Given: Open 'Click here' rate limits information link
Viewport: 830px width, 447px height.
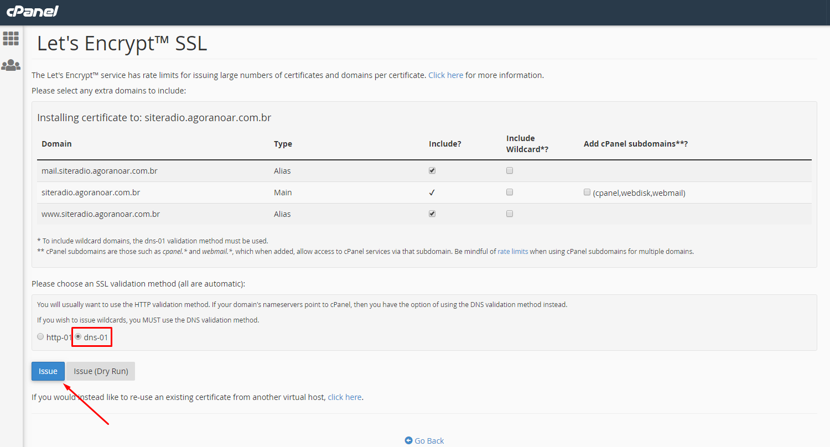Looking at the screenshot, I should pyautogui.click(x=445, y=75).
